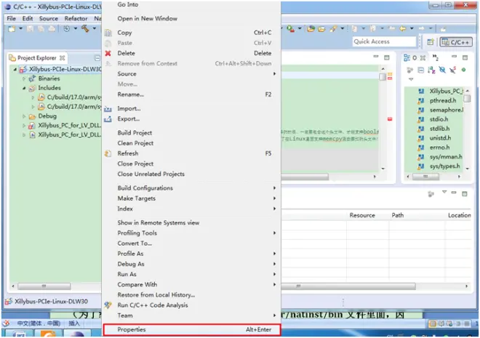
Task: Select Restore from Local History...
Action: click(156, 295)
